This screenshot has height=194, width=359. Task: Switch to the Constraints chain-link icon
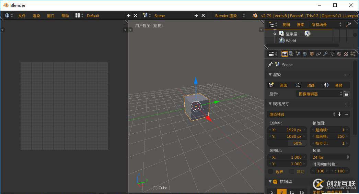(x=319, y=54)
